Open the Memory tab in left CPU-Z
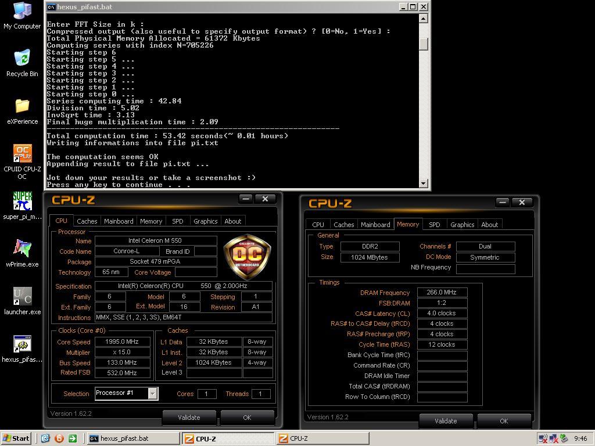 click(x=151, y=221)
